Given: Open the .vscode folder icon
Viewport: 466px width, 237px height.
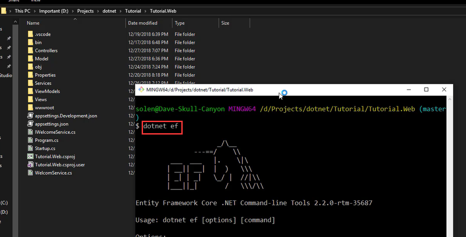Looking at the screenshot, I should tap(30, 34).
